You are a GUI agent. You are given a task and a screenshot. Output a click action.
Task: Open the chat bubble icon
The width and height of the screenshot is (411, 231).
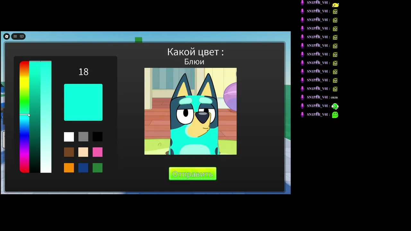click(22, 36)
